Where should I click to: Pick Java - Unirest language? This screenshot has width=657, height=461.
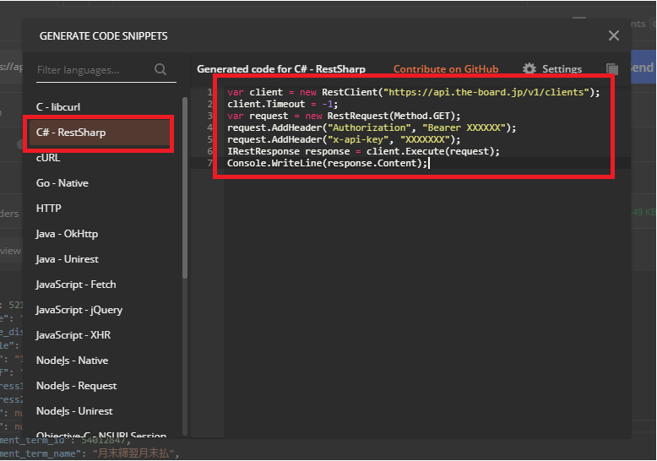tap(68, 259)
